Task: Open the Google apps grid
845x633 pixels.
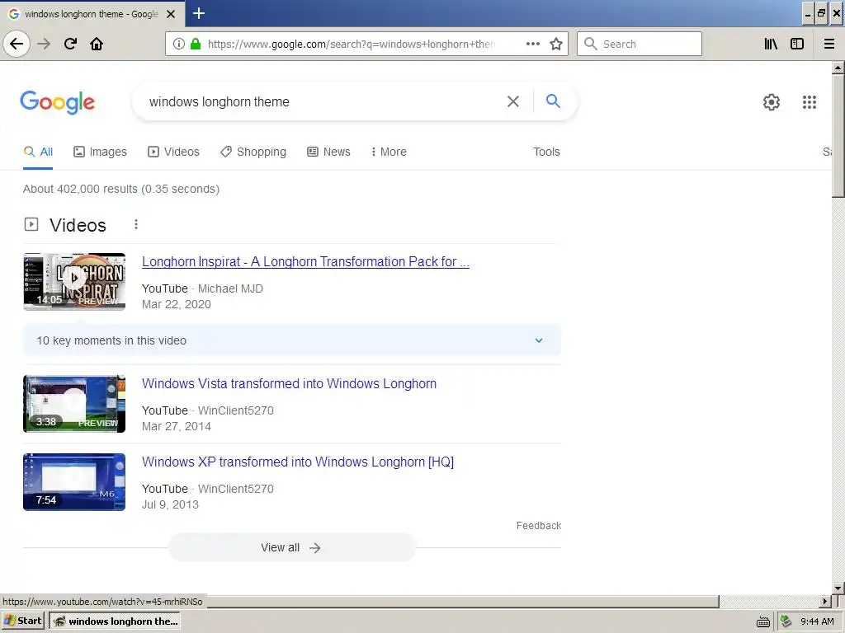Action: [809, 101]
